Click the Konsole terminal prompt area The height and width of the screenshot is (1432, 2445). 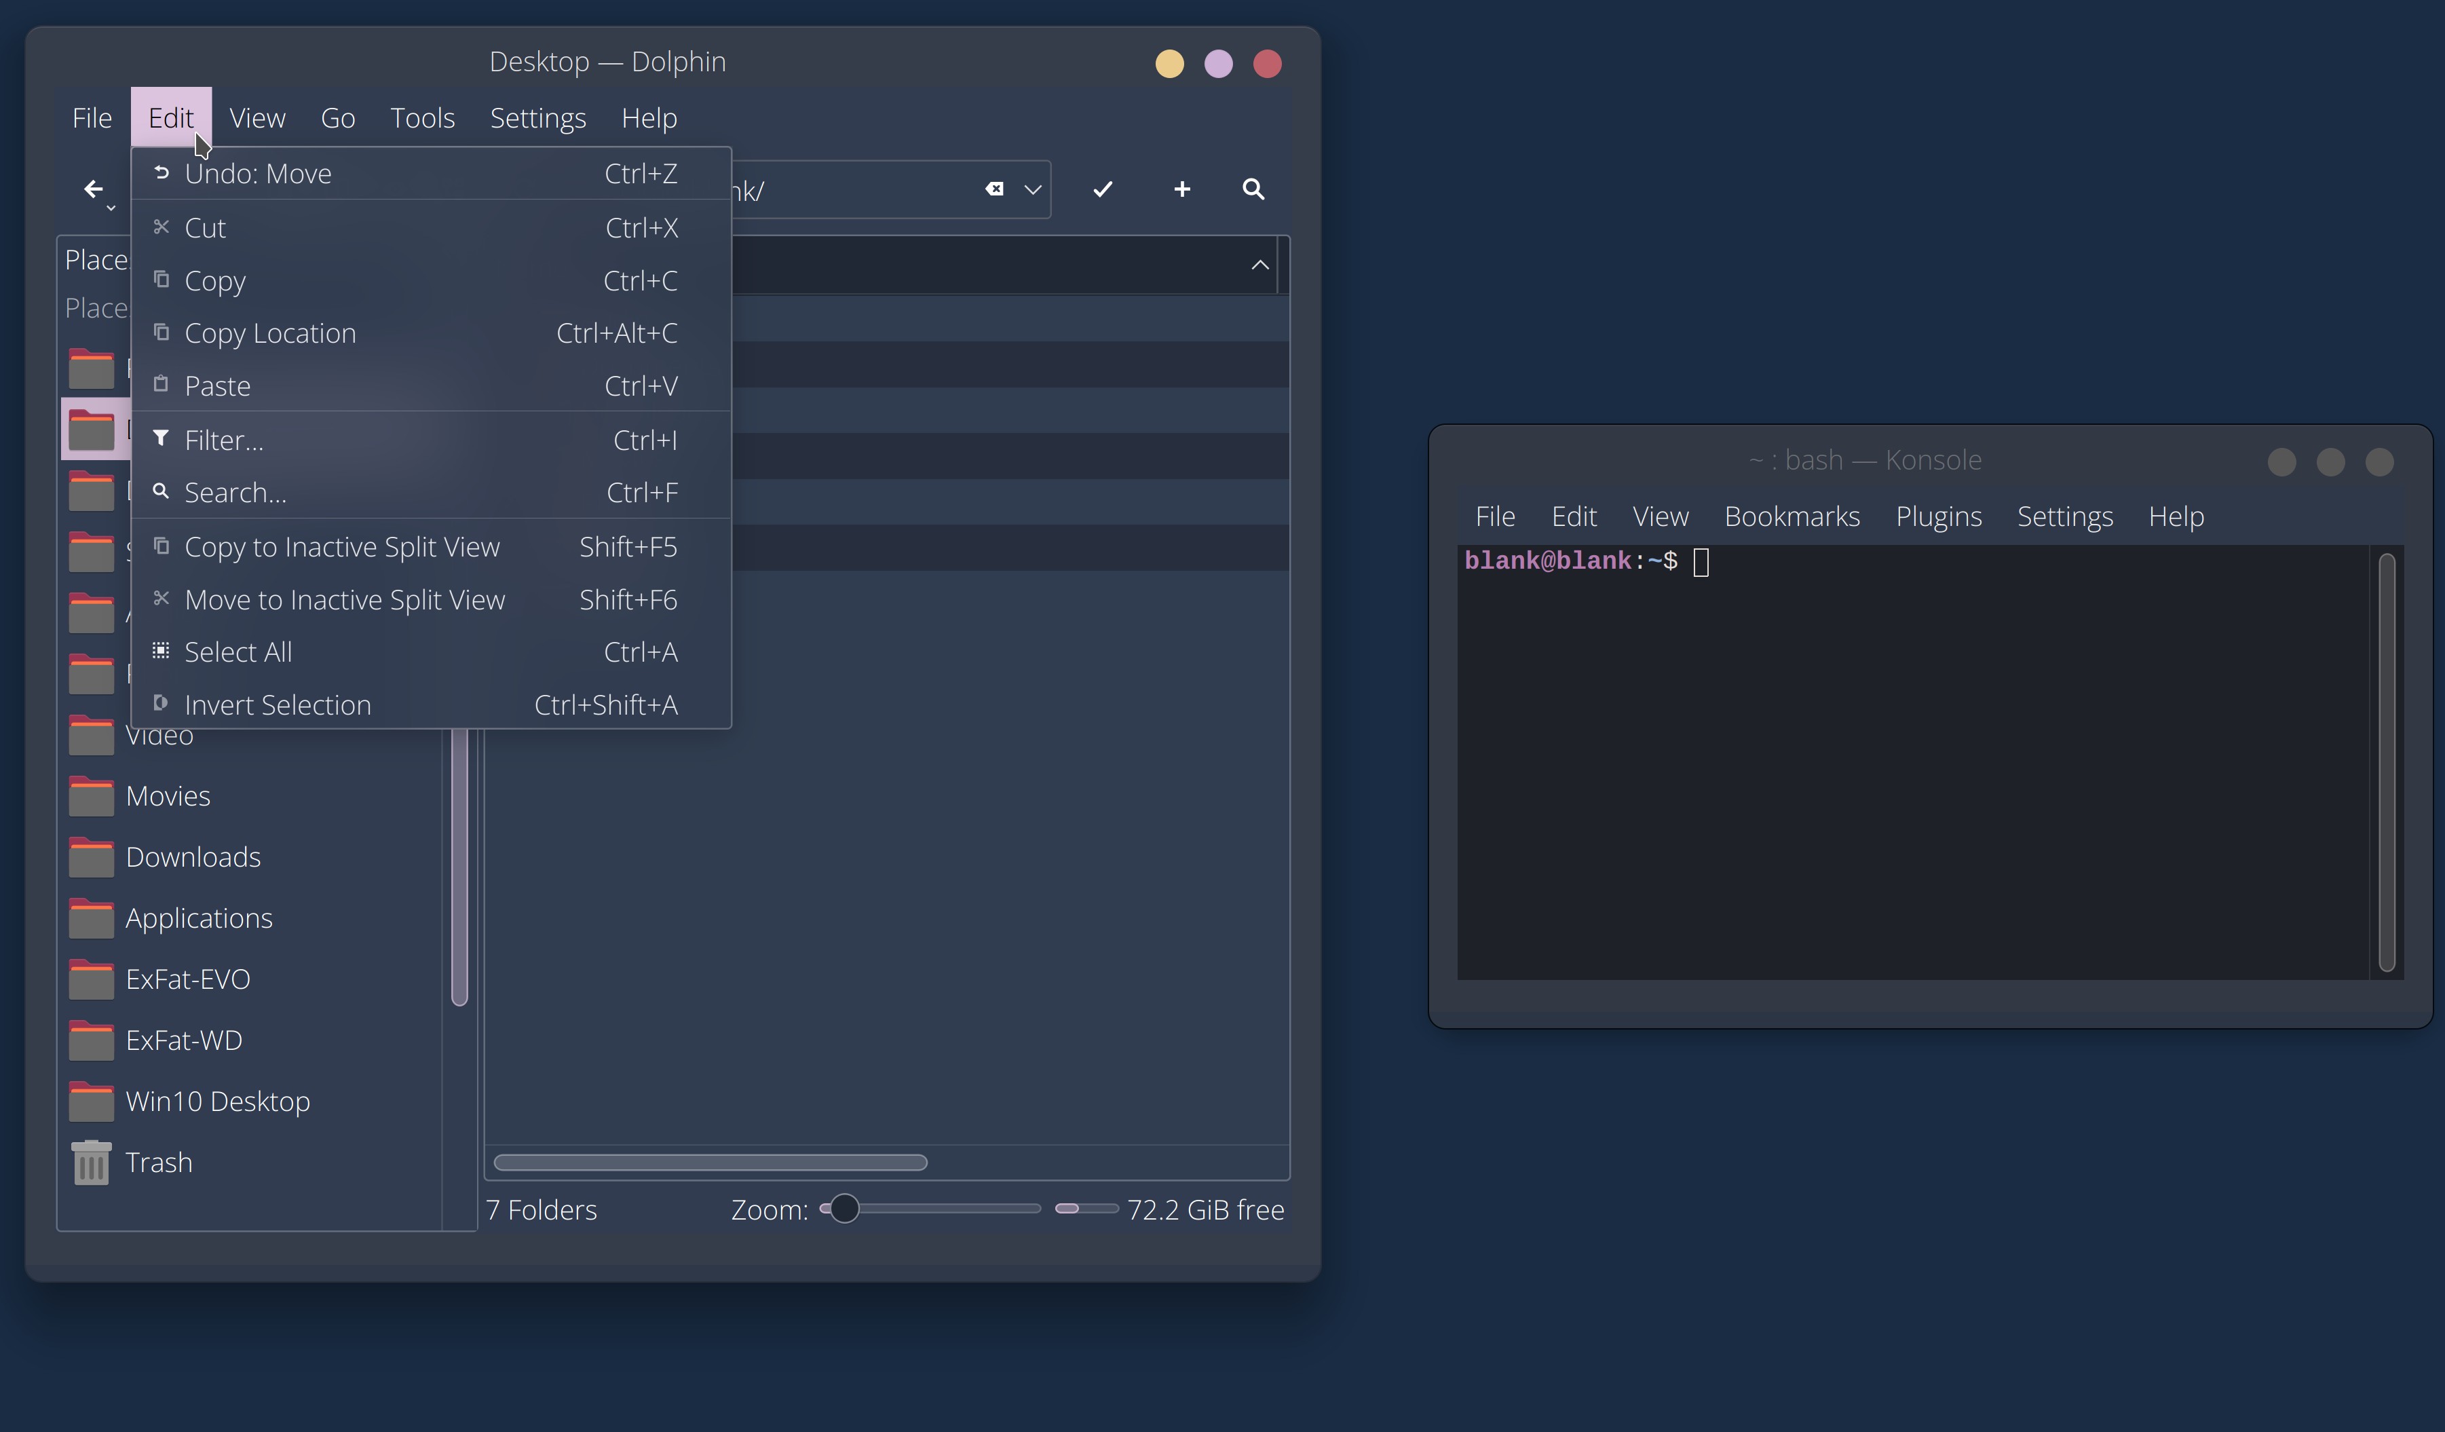pyautogui.click(x=1913, y=763)
